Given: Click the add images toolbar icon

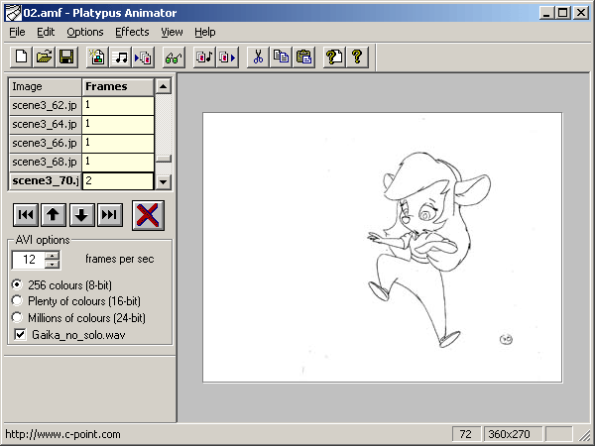Looking at the screenshot, I should 97,57.
